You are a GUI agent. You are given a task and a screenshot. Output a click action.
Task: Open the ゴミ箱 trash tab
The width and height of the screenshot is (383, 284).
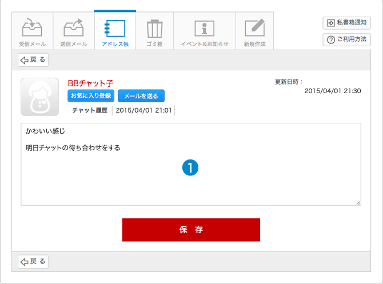154,31
